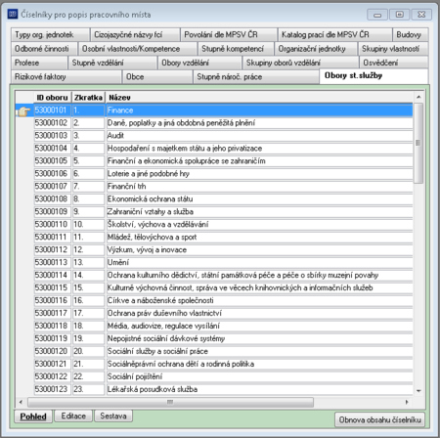440x438 pixels.
Task: Click the vertical scrollbar thumb
Action: point(418,143)
